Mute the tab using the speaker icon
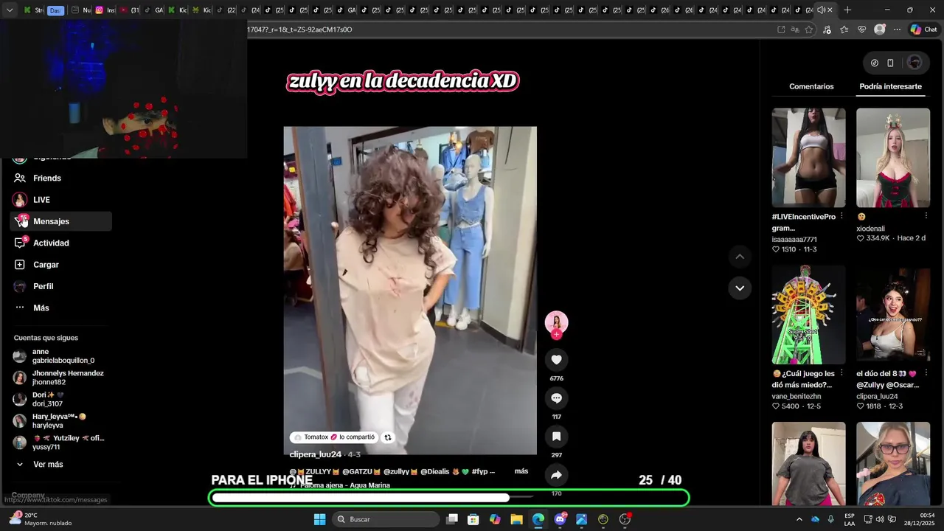This screenshot has width=944, height=531. click(x=821, y=10)
